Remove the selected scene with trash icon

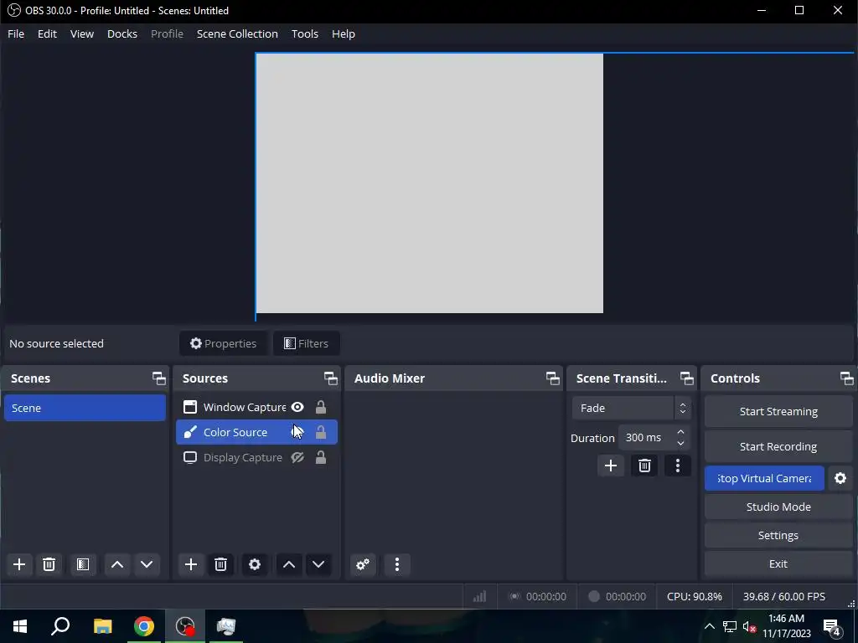pos(49,564)
